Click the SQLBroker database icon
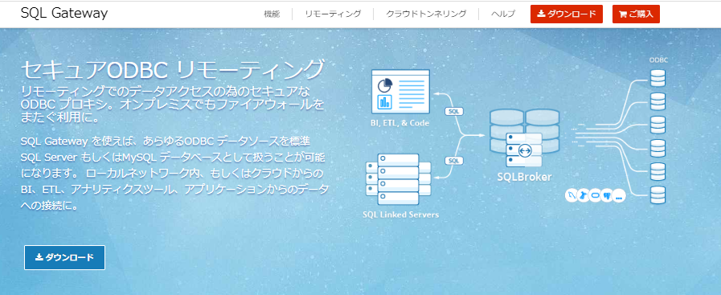 coord(524,138)
